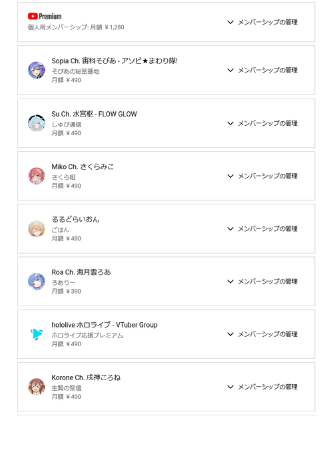333x468 pixels.
Task: Click Roa Ch. 海月雲ろあ avatar
Action: tap(37, 281)
